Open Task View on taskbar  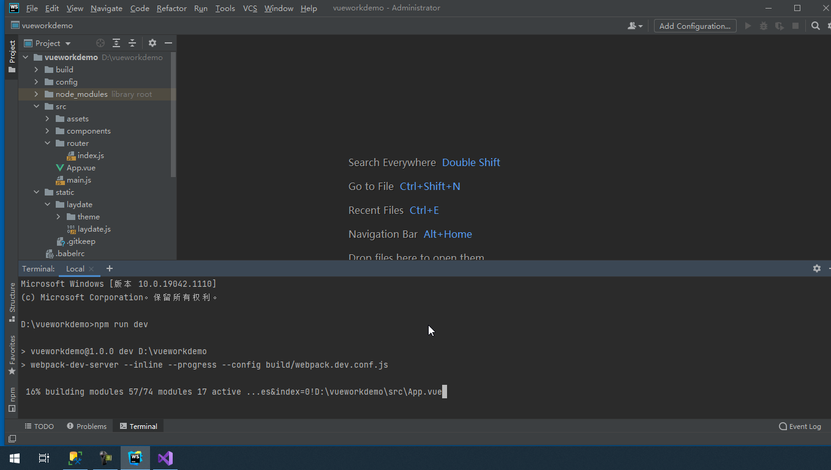click(x=43, y=458)
